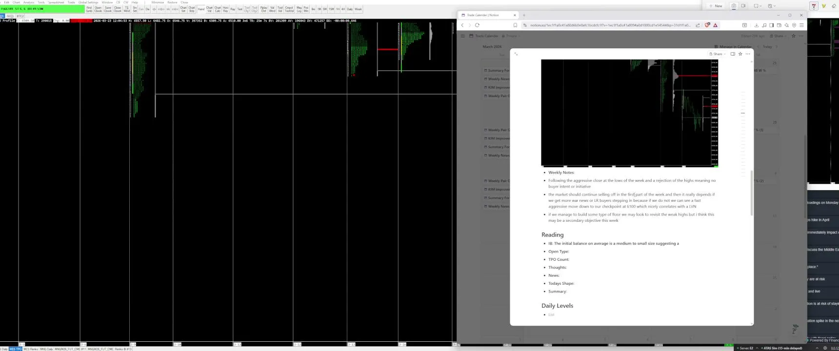Open the Global Settings menu

[88, 2]
